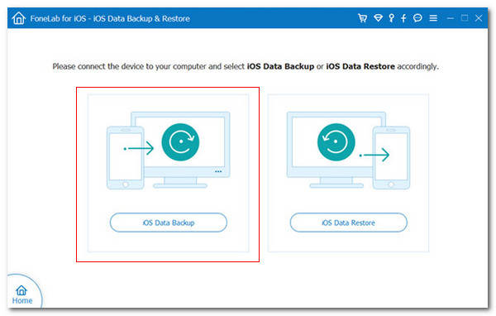Maximize the FoneLab window

click(x=465, y=18)
